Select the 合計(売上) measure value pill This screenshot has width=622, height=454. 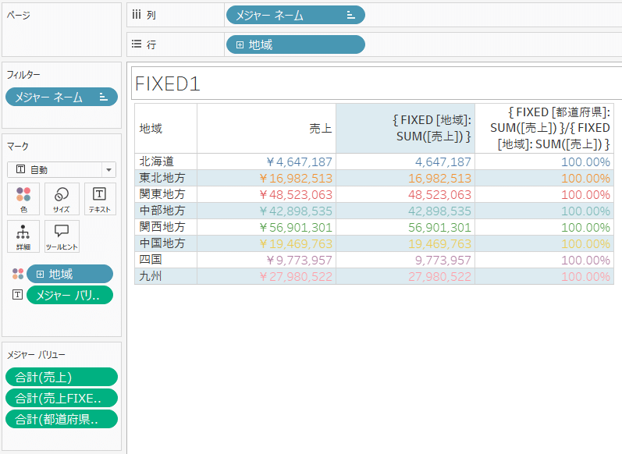[62, 377]
